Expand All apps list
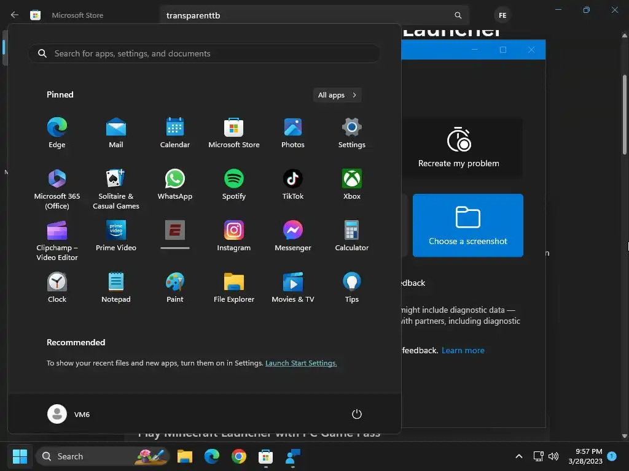 [x=337, y=95]
